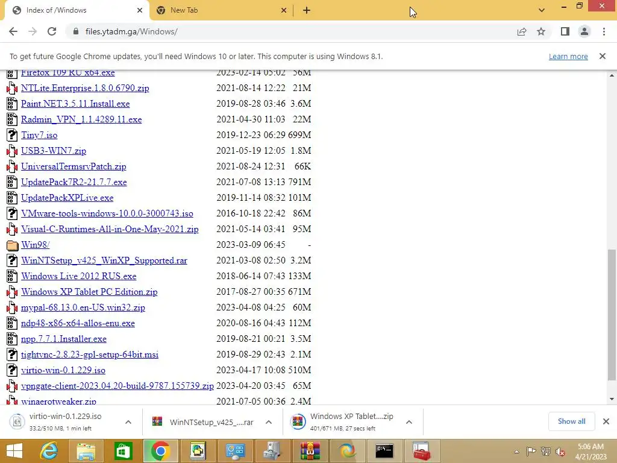
Task: Click the page vertical scrollbar thumb
Action: (612, 315)
